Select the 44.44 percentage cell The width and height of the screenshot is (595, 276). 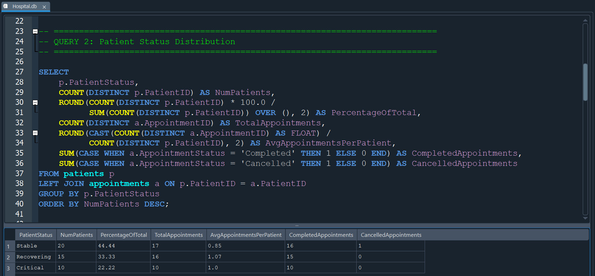pos(106,246)
